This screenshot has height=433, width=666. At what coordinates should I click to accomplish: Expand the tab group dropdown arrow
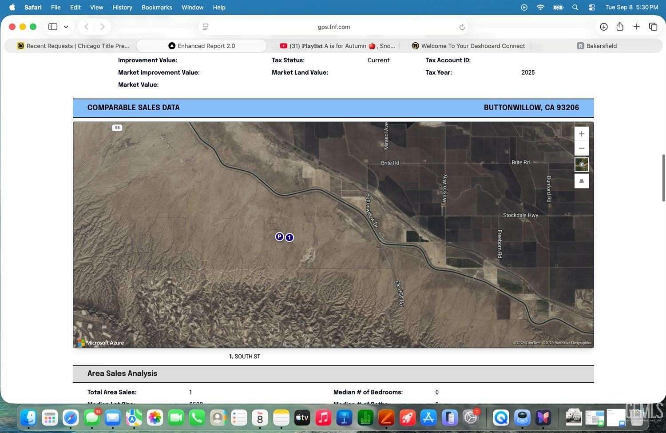pos(66,27)
